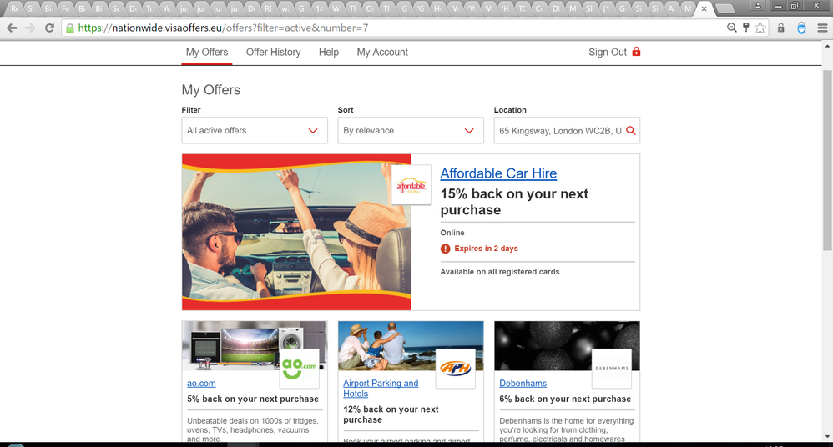This screenshot has width=833, height=447.
Task: Click the ao.com logo badge
Action: coord(299,369)
